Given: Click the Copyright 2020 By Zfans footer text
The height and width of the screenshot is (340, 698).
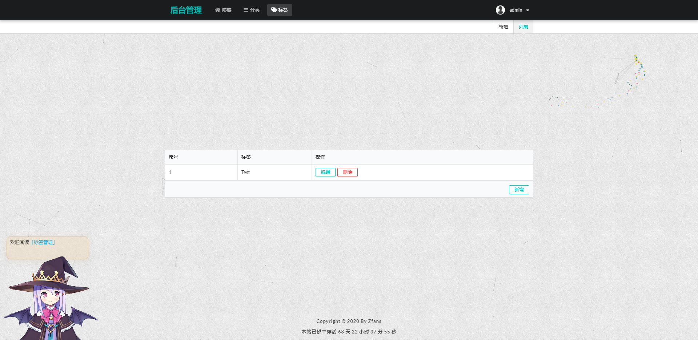Looking at the screenshot, I should click(x=349, y=321).
